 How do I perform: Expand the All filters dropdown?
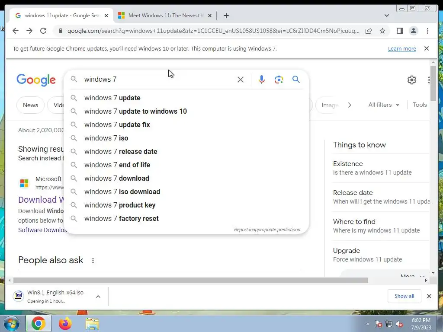click(384, 105)
